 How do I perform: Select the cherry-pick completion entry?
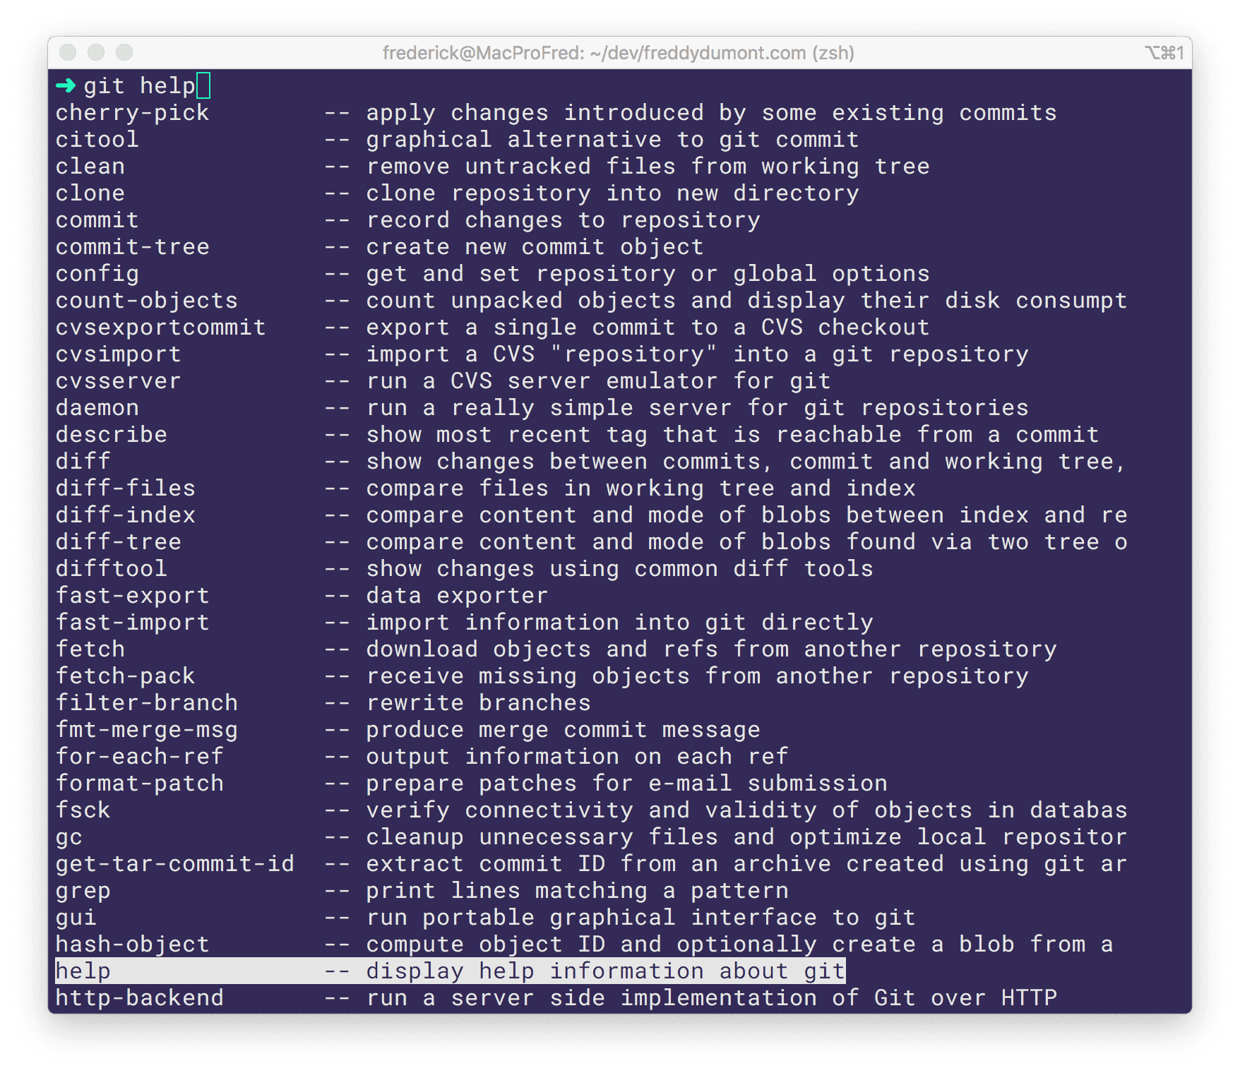[x=132, y=112]
